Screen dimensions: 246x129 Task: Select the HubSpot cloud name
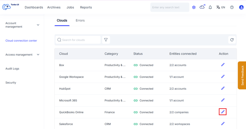[65, 89]
